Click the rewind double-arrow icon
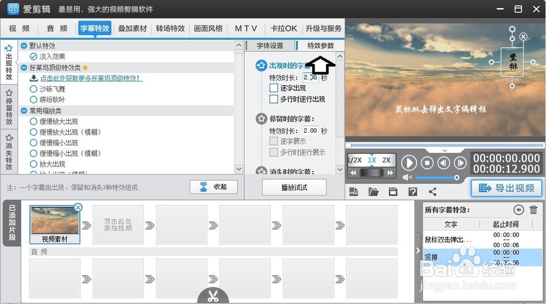The height and width of the screenshot is (304, 546). coord(353,172)
